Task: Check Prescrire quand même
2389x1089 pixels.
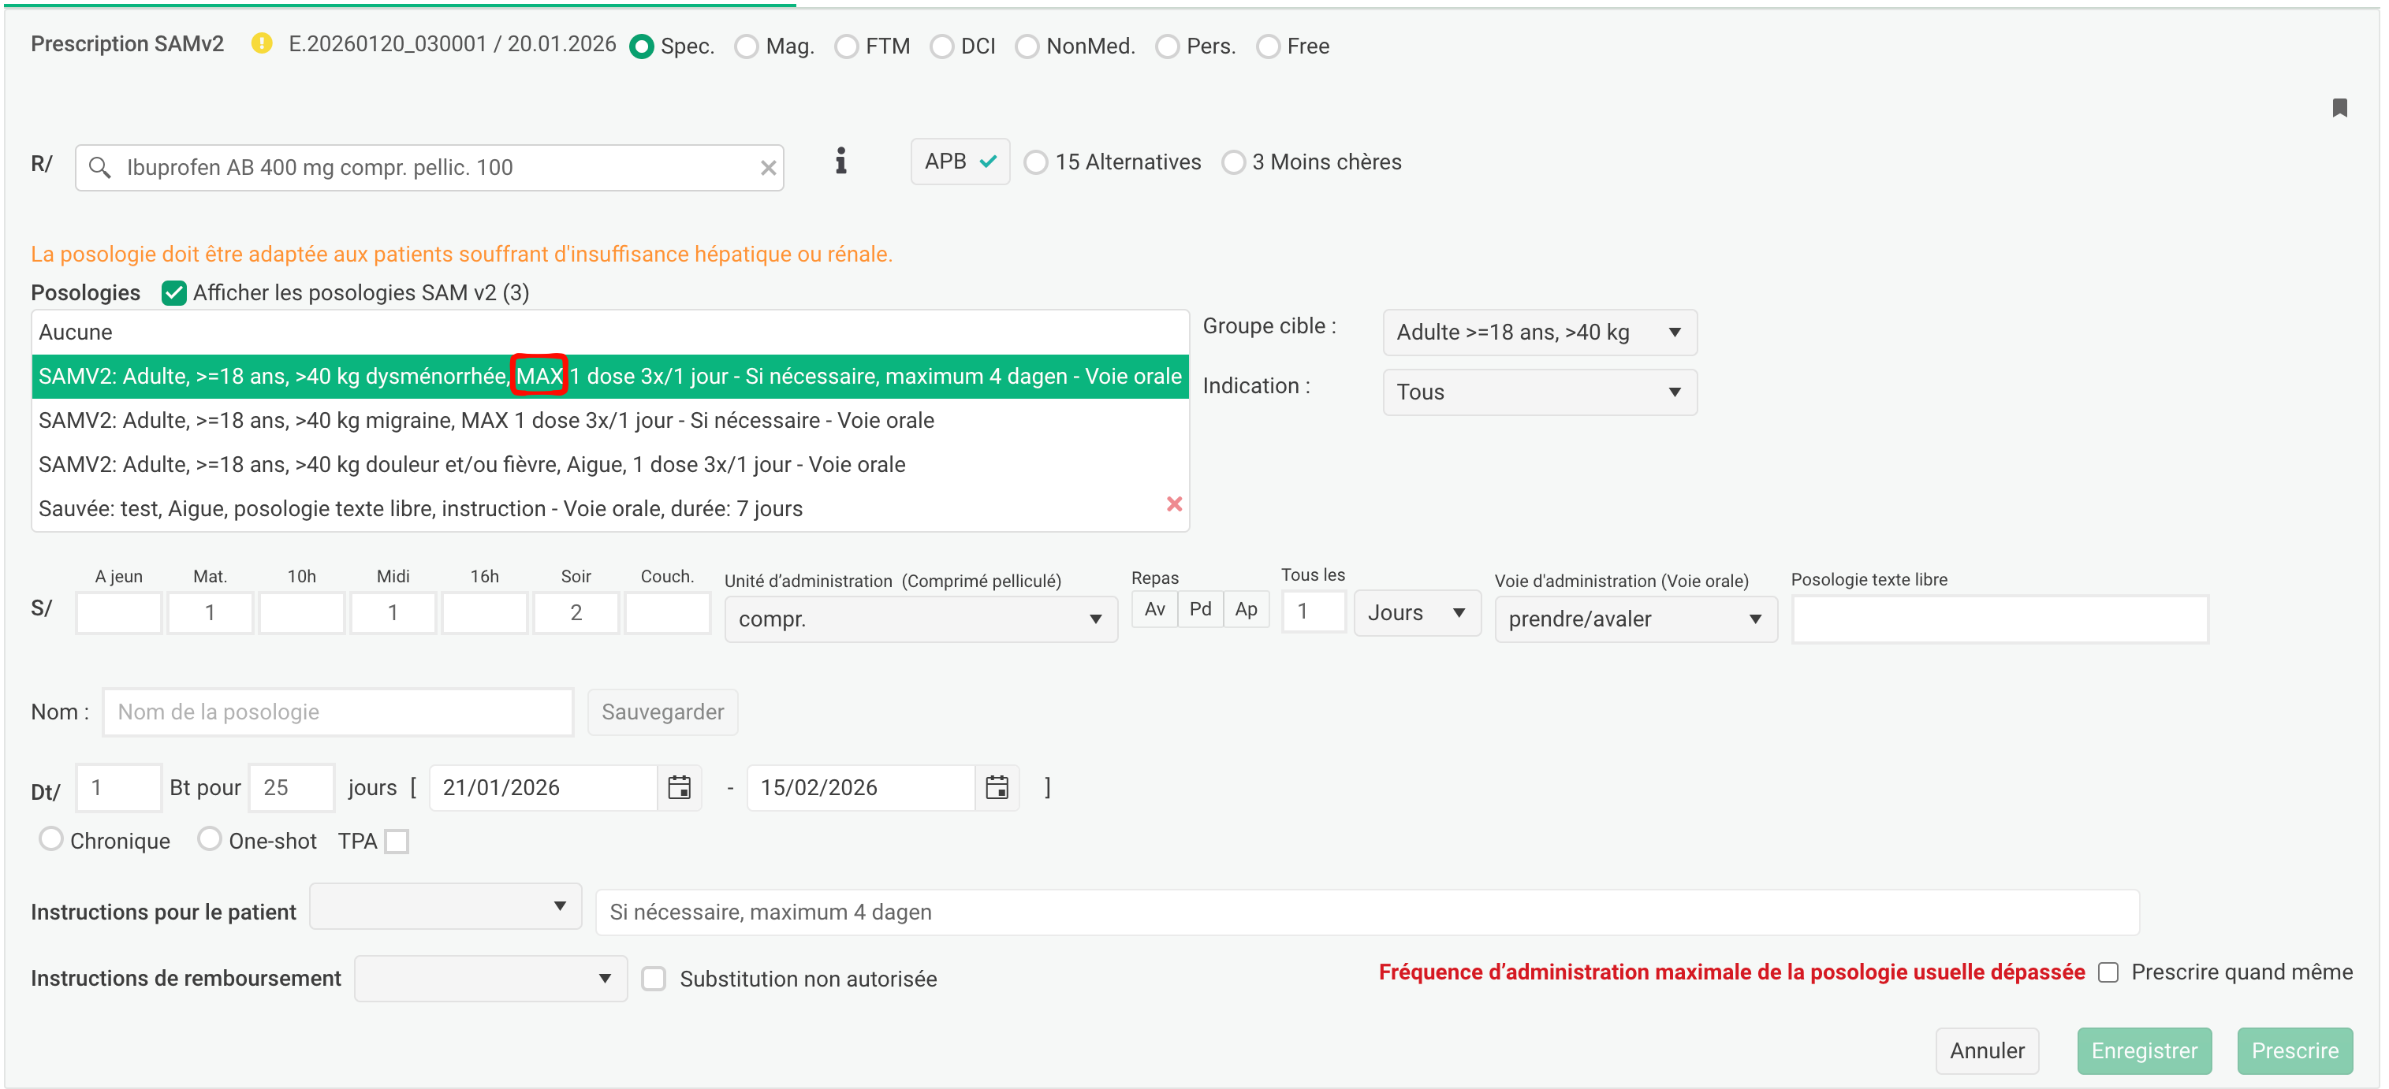Action: point(2108,972)
